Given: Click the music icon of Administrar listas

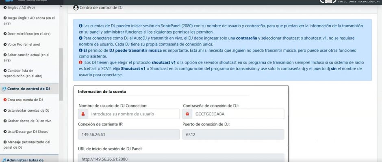Looking at the screenshot, I should tap(4, 160).
